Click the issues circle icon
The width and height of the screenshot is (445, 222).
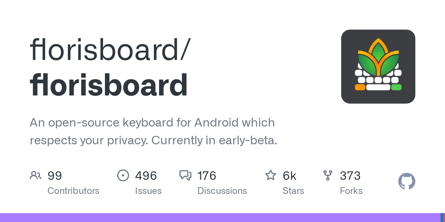pos(123,175)
